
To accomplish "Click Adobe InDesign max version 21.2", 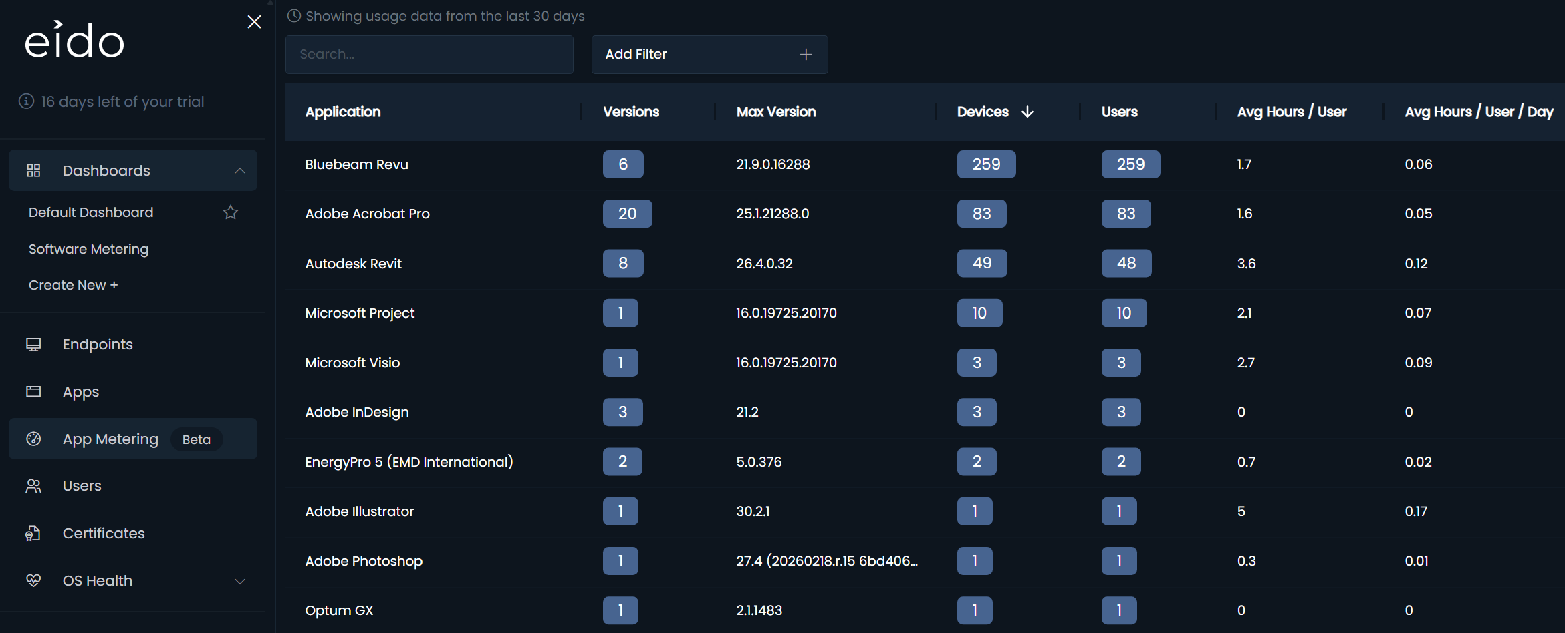I will tap(747, 412).
